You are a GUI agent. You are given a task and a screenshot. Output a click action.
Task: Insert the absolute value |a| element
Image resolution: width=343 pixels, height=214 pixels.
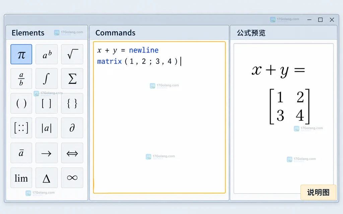[47, 128]
